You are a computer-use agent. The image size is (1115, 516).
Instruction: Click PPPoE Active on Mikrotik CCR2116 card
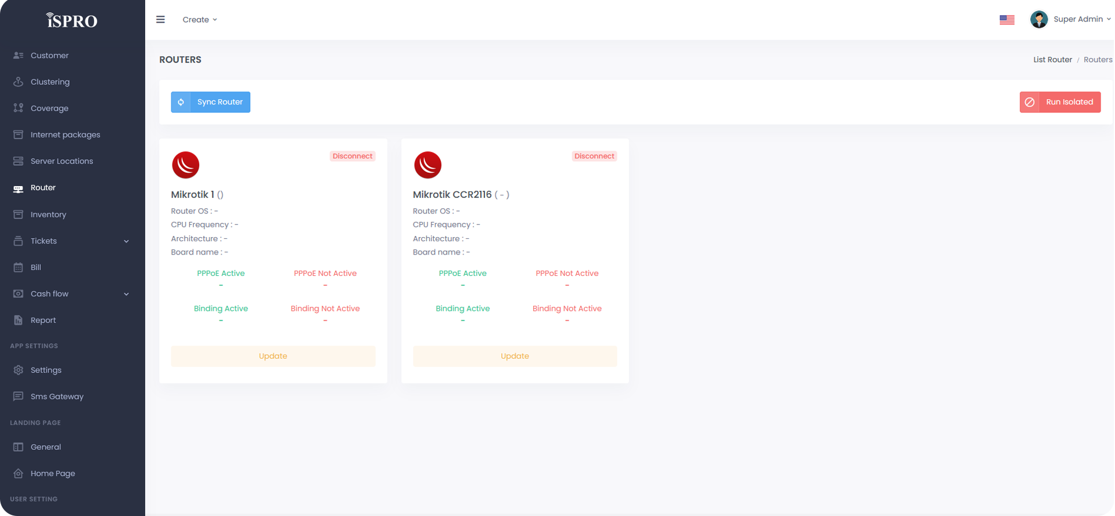pos(463,274)
